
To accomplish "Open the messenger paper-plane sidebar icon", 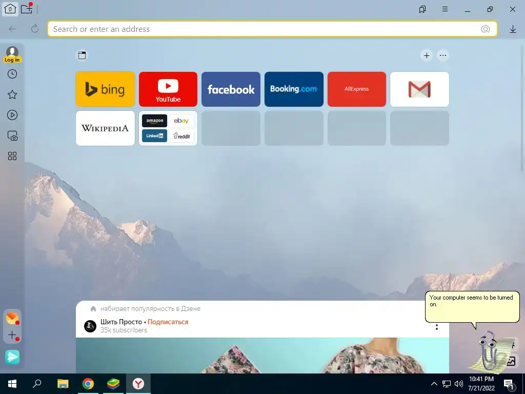I will (x=12, y=357).
